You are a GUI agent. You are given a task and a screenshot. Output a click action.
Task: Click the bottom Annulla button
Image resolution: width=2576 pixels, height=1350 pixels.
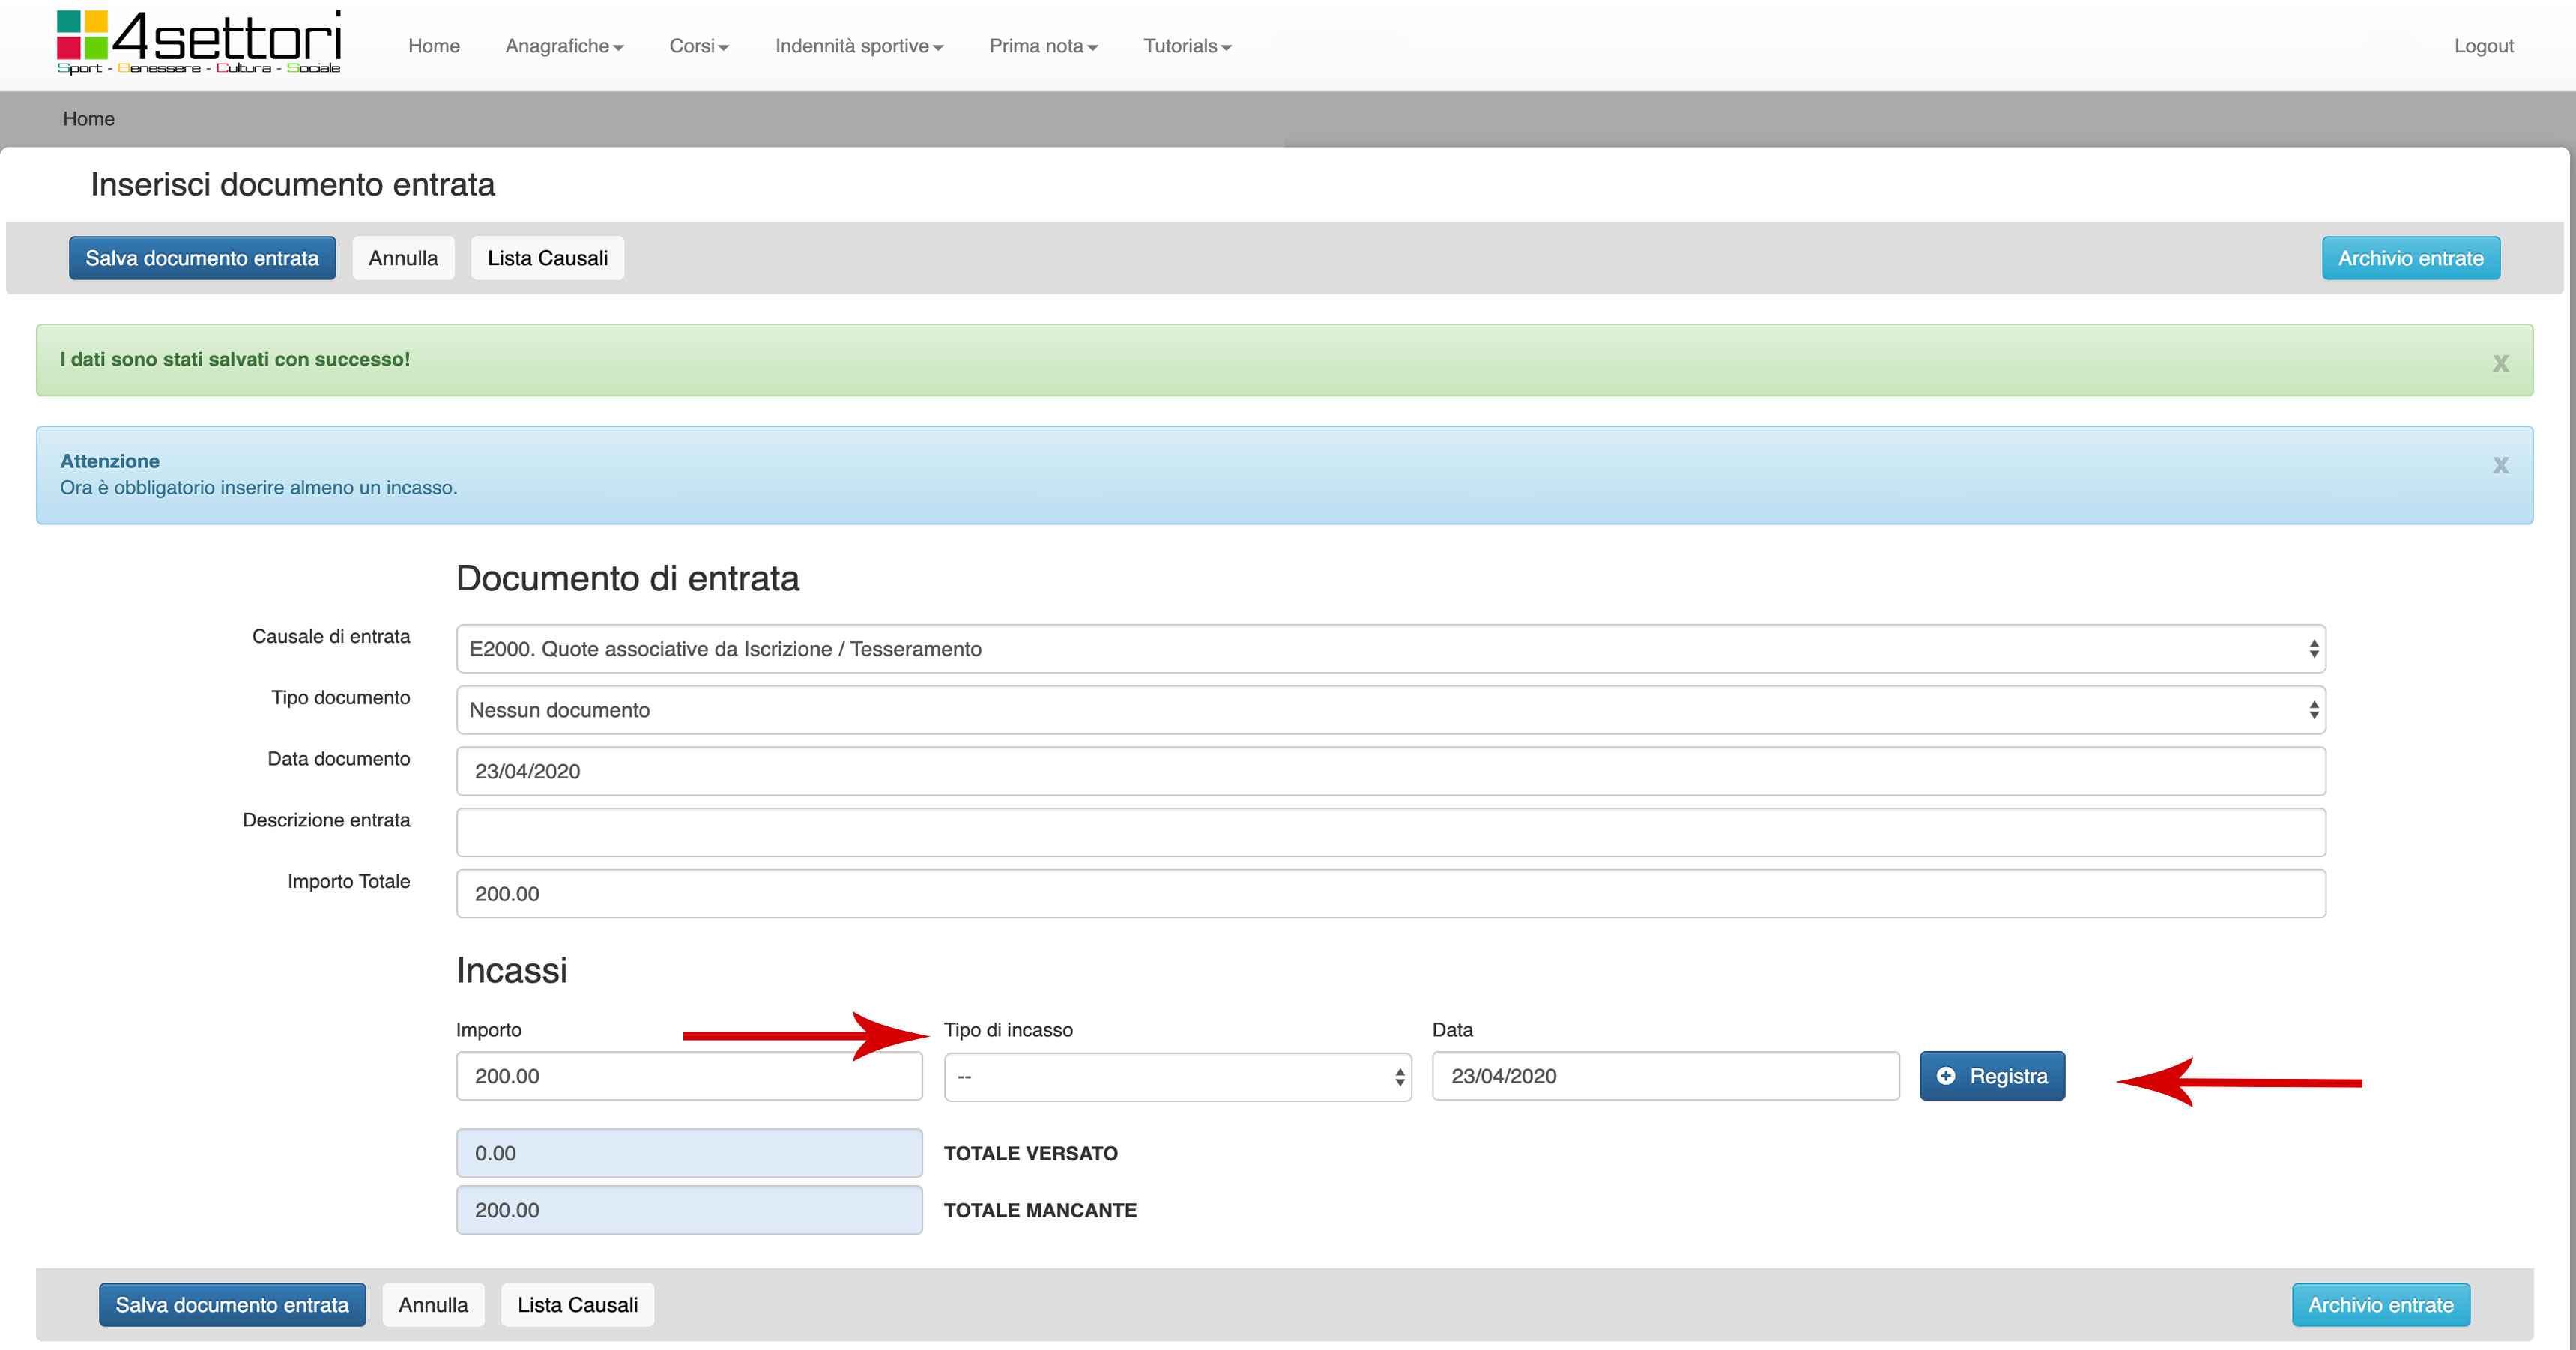[433, 1305]
